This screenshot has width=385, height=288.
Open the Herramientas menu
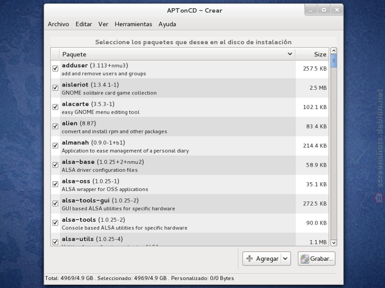(x=133, y=24)
